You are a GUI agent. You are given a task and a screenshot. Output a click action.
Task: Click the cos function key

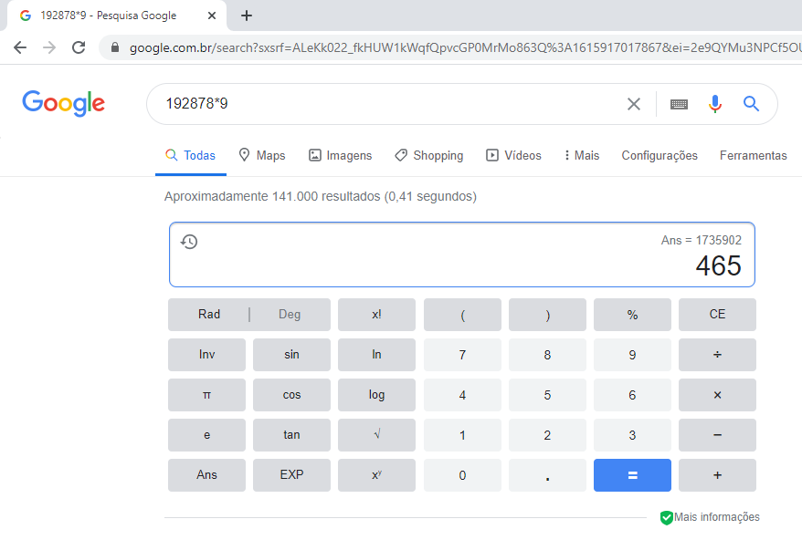tap(291, 395)
